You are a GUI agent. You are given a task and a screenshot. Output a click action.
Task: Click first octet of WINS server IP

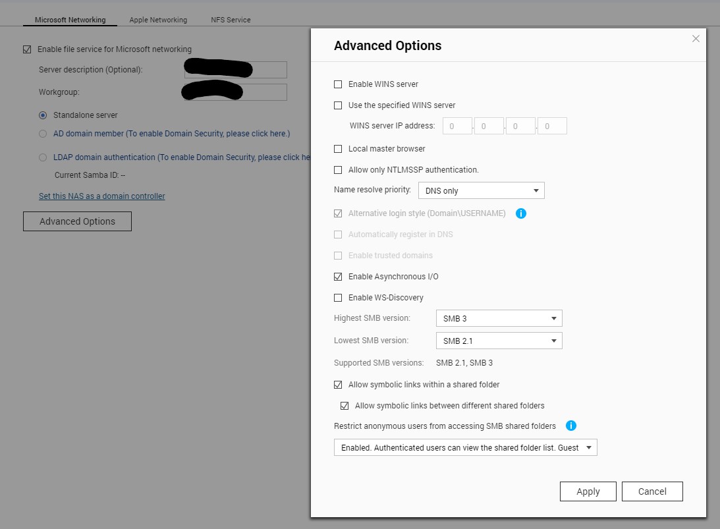pos(457,126)
